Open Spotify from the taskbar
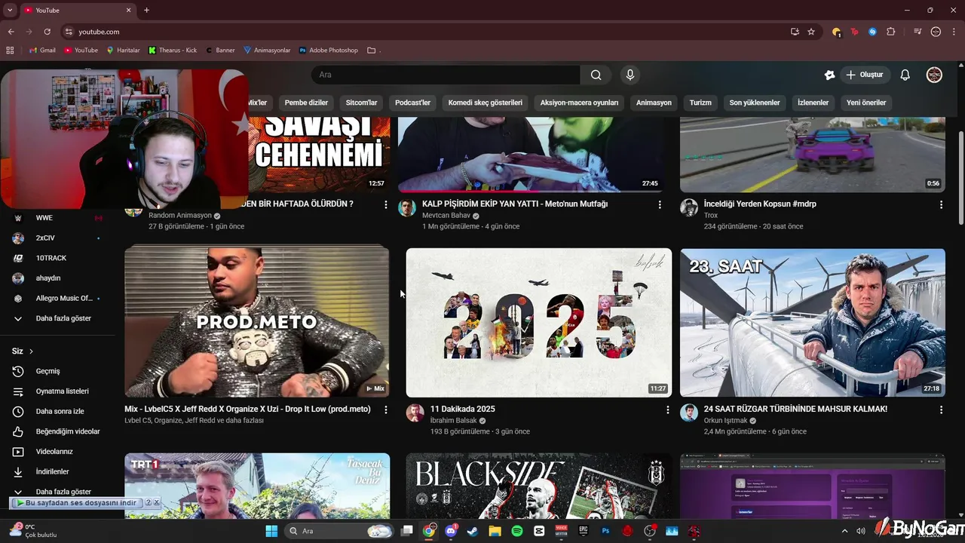The width and height of the screenshot is (965, 543). click(517, 531)
